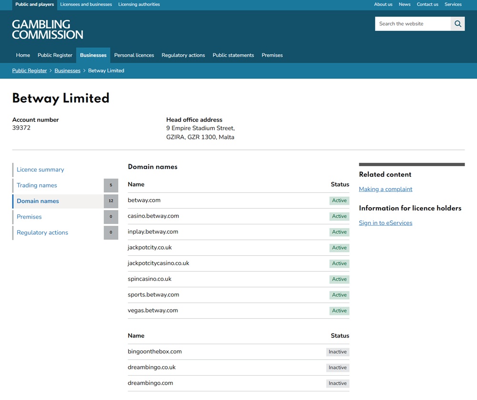Select the Businesses navigation item
Viewport: 477px width, 400px height.
93,55
